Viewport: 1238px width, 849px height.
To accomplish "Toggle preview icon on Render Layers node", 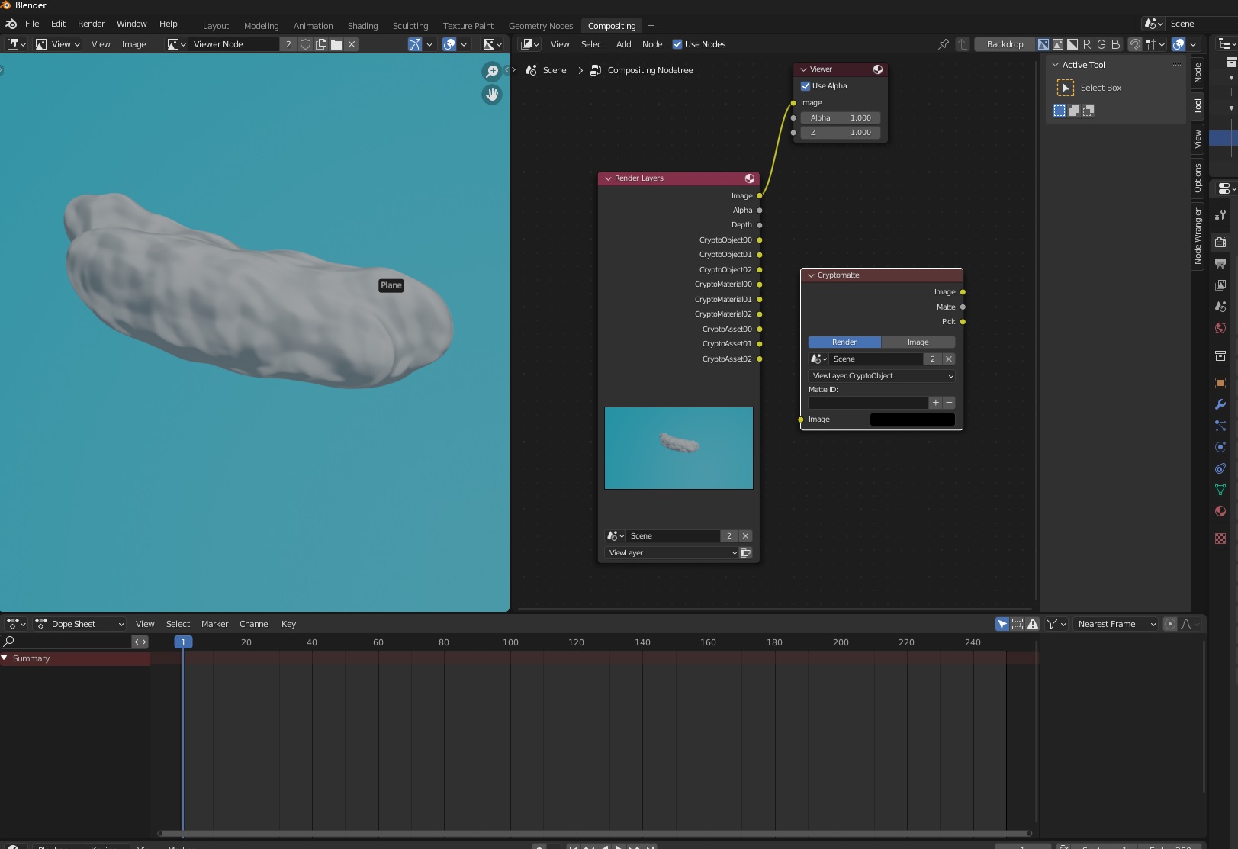I will [750, 178].
